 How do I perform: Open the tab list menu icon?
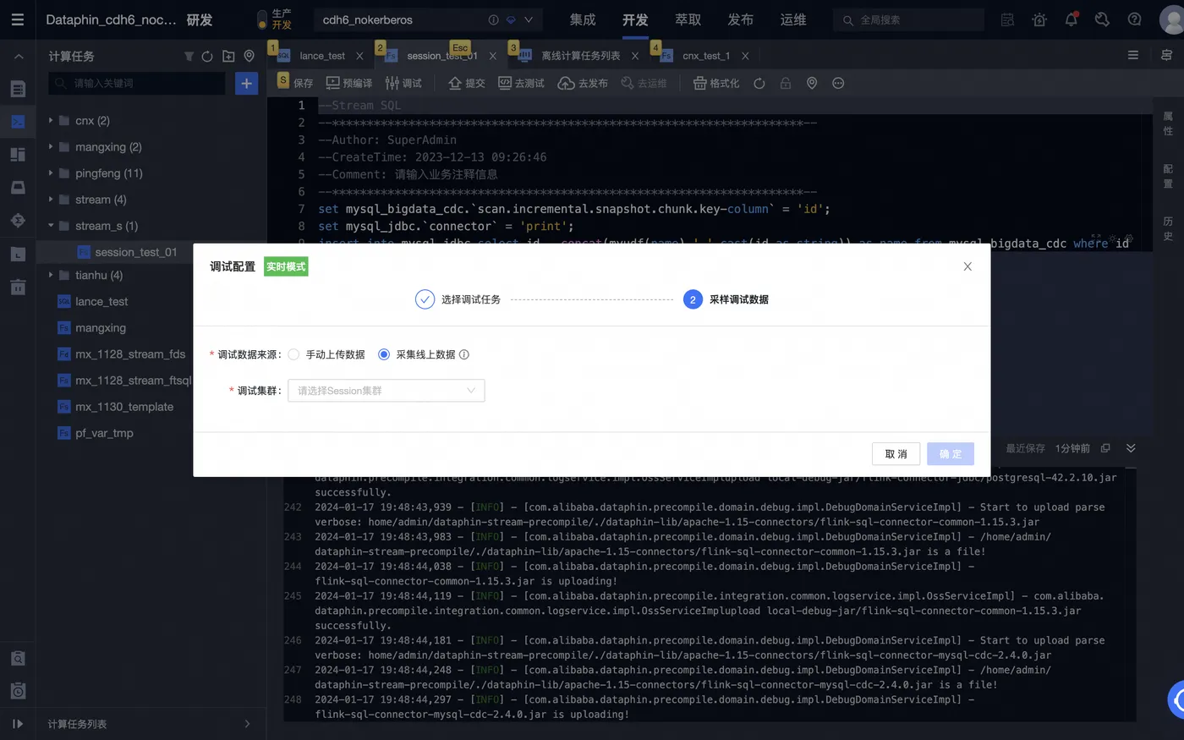click(1132, 55)
